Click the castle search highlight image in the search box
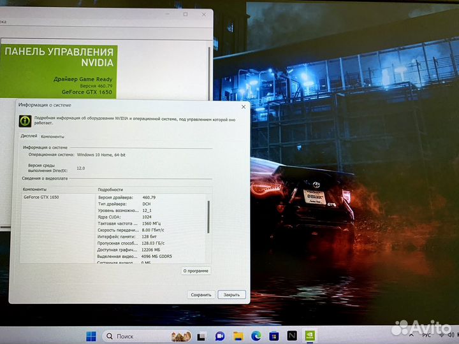 pos(182,336)
